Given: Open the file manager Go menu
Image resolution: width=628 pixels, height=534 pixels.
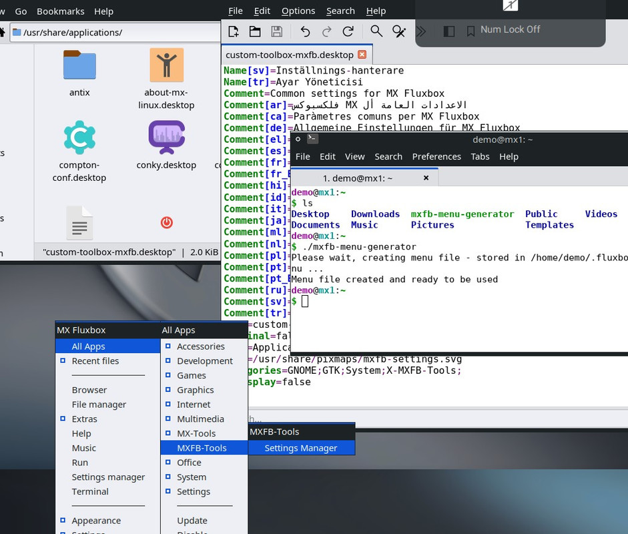Looking at the screenshot, I should (21, 11).
